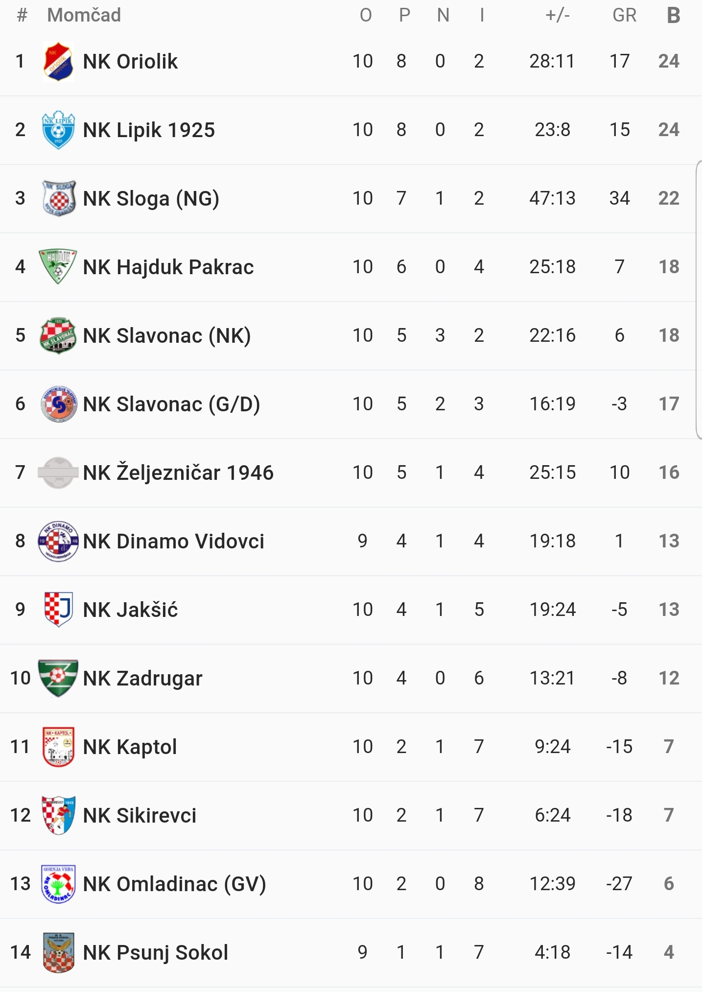Image resolution: width=702 pixels, height=992 pixels.
Task: Click the NK Kaptol club crest
Action: 58,747
